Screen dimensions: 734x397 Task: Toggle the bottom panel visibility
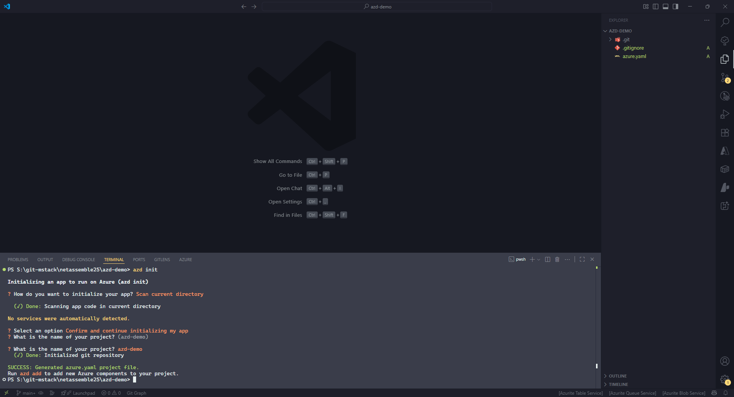tap(666, 6)
